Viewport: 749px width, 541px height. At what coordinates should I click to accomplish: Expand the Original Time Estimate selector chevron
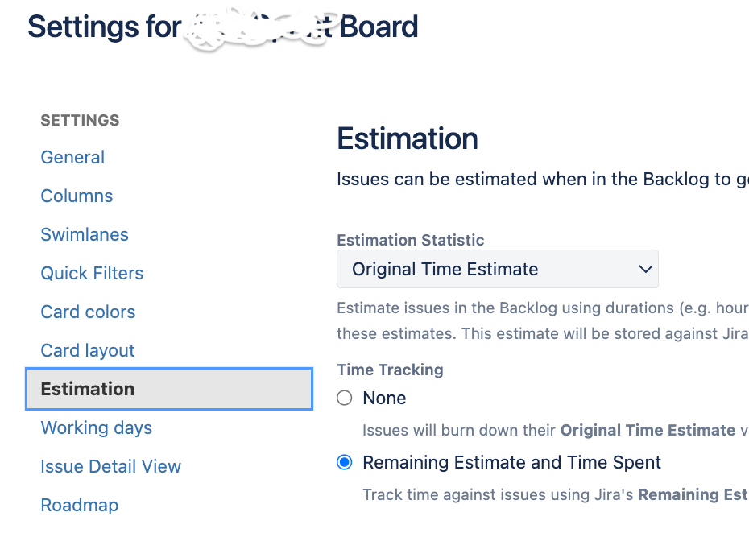(644, 269)
